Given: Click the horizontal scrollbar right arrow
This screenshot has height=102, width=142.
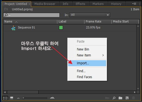Looking at the screenshot, I should tap(135, 92).
